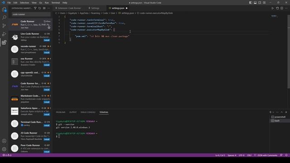Image resolution: width=290 pixels, height=163 pixels.
Task: Open the Selection menu
Action: pyautogui.click(x=24, y=3)
